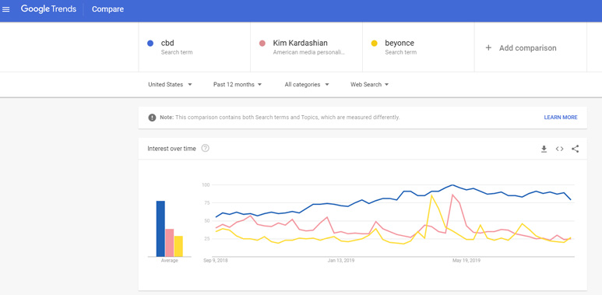
Task: Download the interest over time data
Action: click(x=544, y=149)
